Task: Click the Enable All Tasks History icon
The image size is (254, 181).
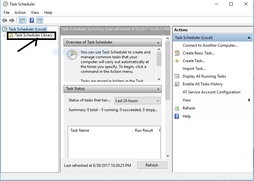Action: (177, 84)
